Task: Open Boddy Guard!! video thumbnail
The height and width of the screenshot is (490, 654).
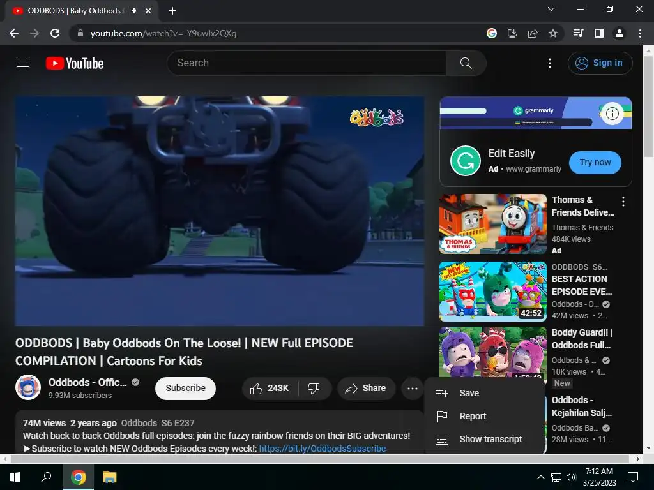Action: point(492,352)
